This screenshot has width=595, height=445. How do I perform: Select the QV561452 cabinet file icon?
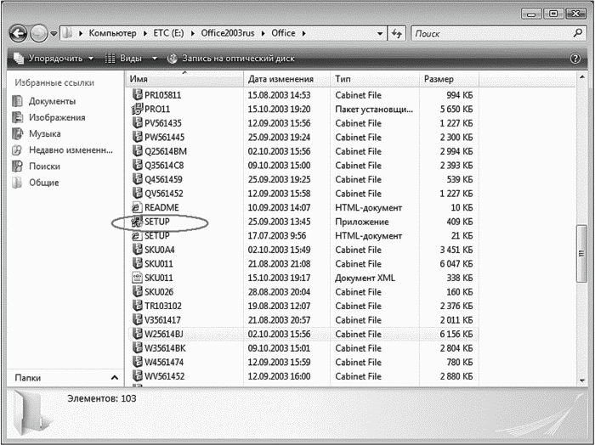point(137,193)
